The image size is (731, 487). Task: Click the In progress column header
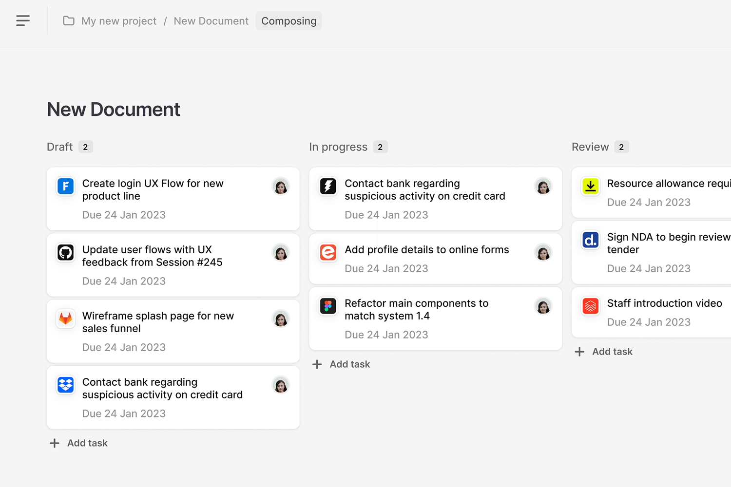tap(338, 147)
